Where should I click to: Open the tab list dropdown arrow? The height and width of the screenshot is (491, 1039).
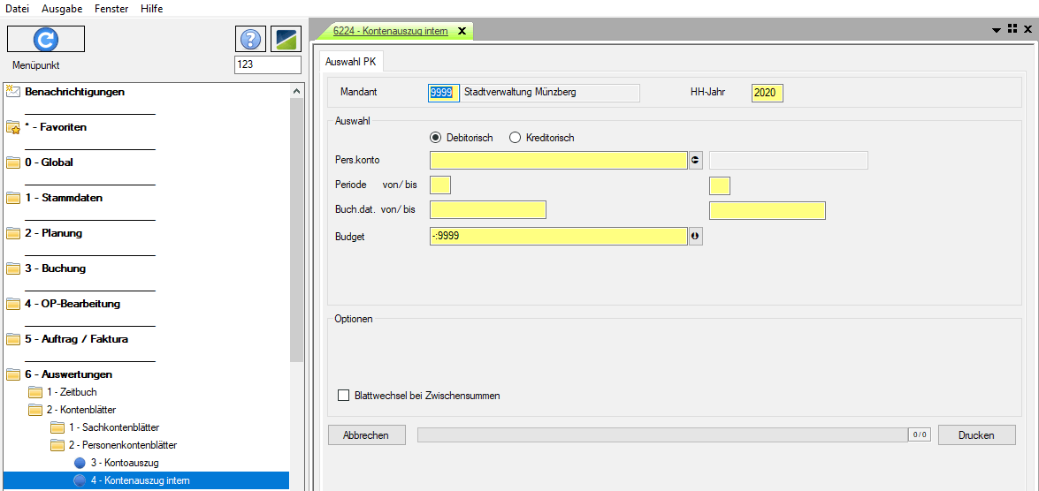pyautogui.click(x=997, y=30)
